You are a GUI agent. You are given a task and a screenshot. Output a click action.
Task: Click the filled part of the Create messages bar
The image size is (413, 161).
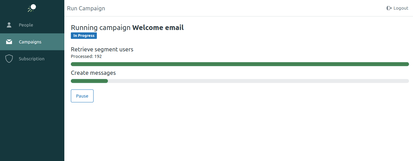89,81
